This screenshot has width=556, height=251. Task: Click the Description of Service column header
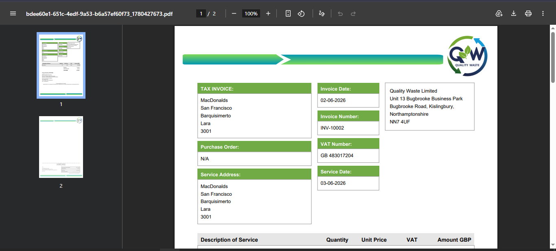tap(229, 240)
